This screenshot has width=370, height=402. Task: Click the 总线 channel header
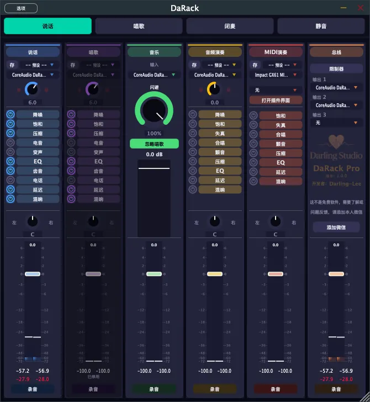click(x=336, y=52)
